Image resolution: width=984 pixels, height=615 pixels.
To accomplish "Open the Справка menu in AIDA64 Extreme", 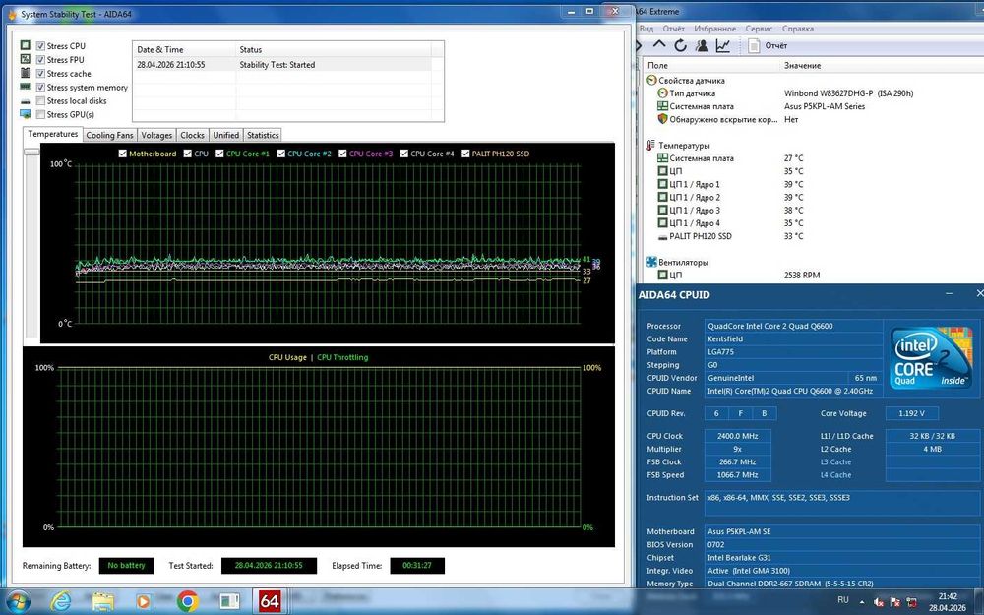I will coord(798,29).
